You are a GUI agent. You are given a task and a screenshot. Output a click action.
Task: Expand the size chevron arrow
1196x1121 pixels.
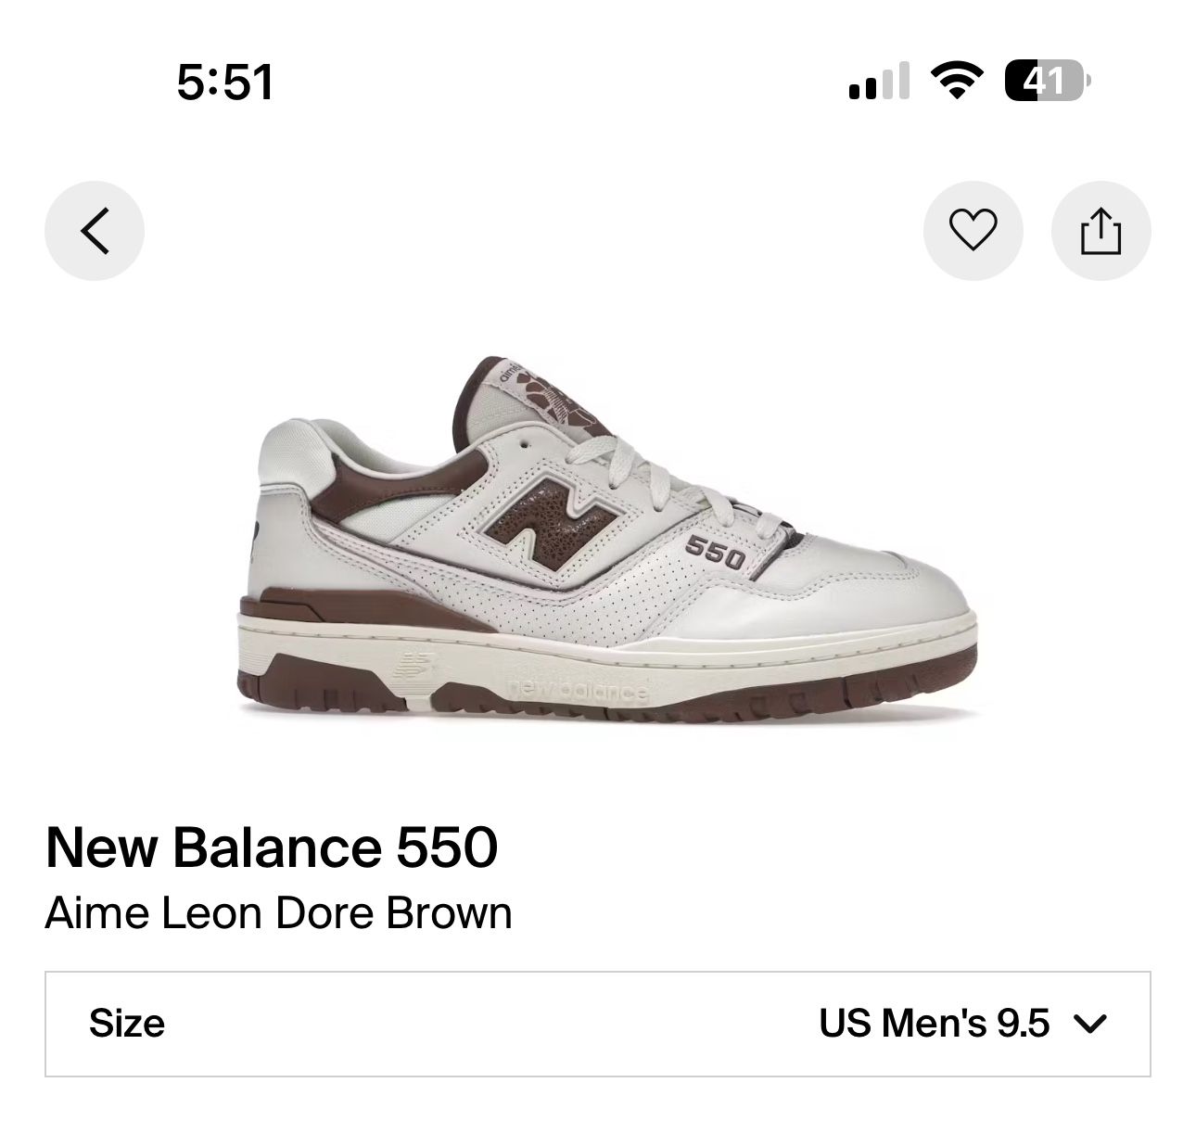pos(1089,1024)
